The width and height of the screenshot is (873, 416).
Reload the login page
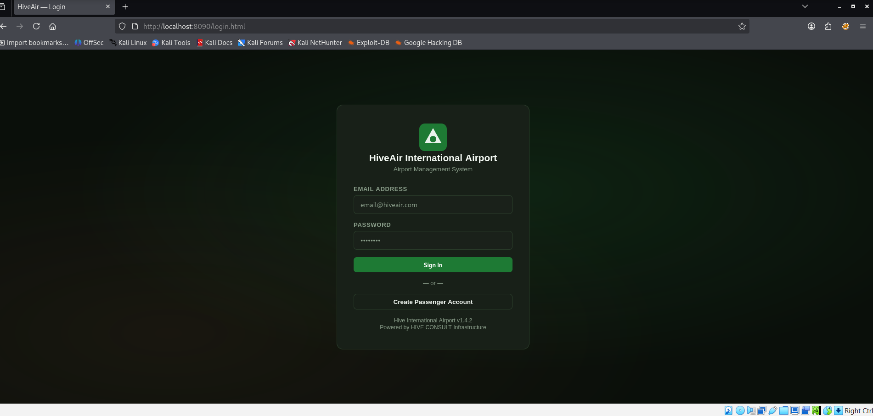[36, 26]
